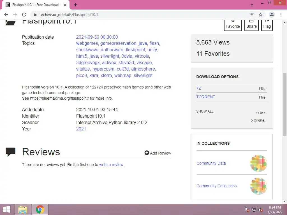Image resolution: width=287 pixels, height=215 pixels.
Task: Open the Action Center flag icon
Action: pos(247,209)
